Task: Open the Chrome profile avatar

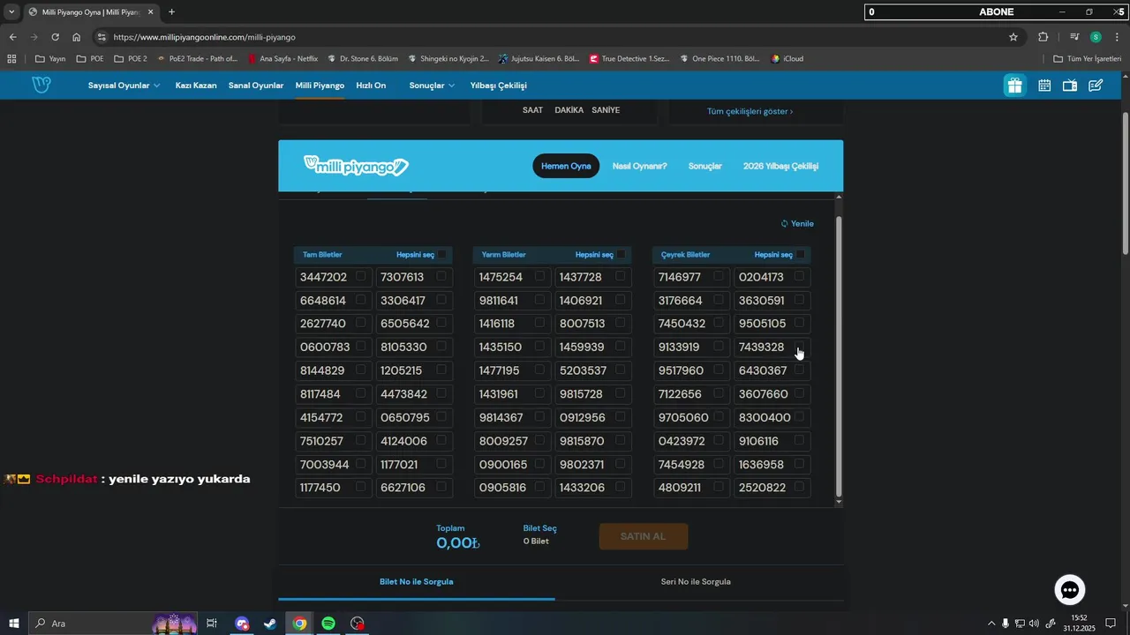Action: pos(1096,37)
